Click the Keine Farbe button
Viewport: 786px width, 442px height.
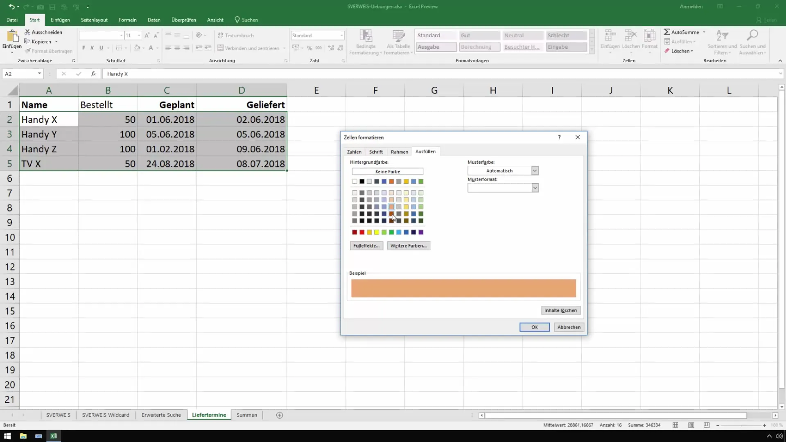387,171
